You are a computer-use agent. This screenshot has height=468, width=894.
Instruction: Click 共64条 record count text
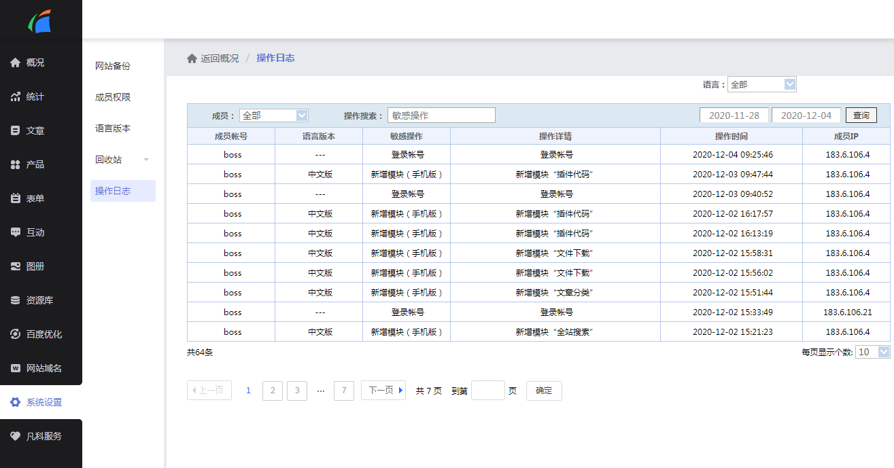pyautogui.click(x=200, y=353)
